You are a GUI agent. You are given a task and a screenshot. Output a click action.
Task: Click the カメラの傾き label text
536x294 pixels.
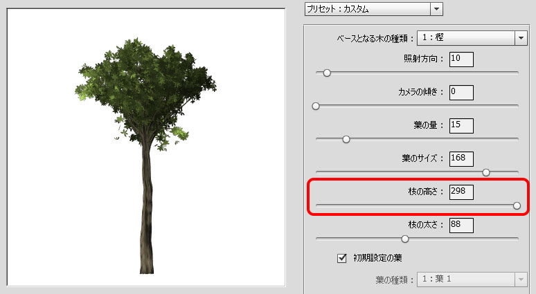(x=420, y=92)
